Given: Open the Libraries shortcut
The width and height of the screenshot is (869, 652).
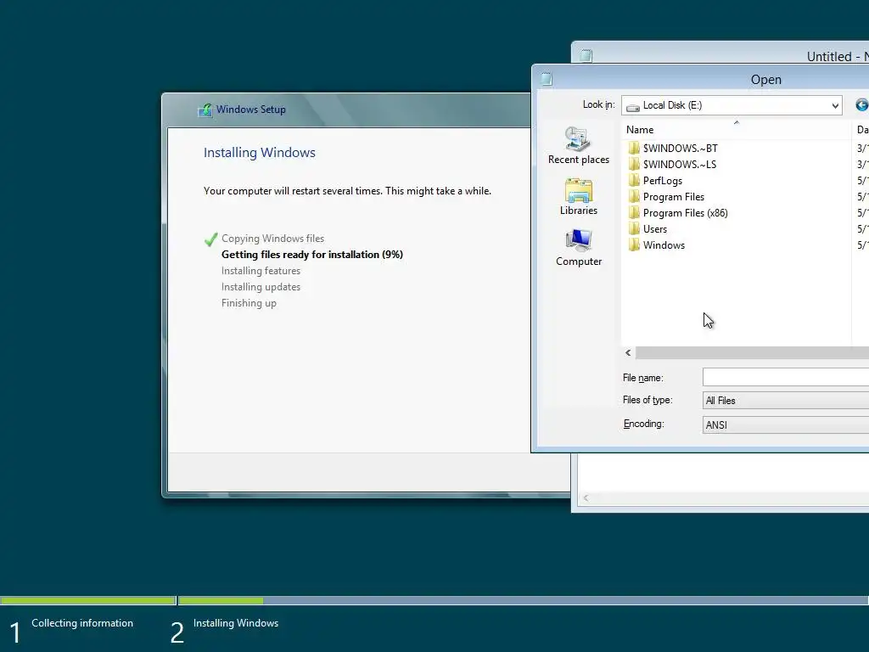Looking at the screenshot, I should (x=578, y=197).
